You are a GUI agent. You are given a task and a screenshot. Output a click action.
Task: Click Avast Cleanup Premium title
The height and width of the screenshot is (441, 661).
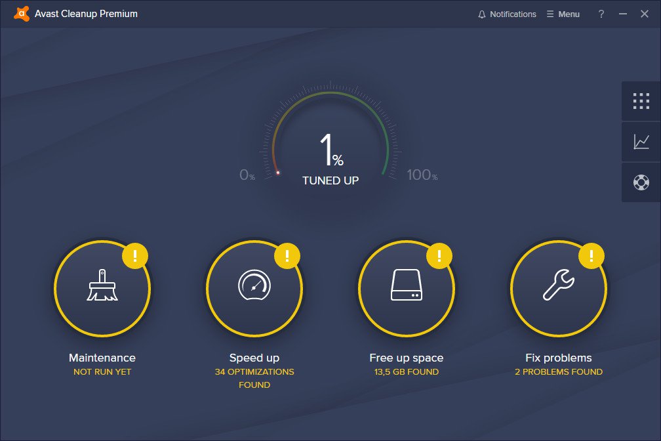click(86, 14)
